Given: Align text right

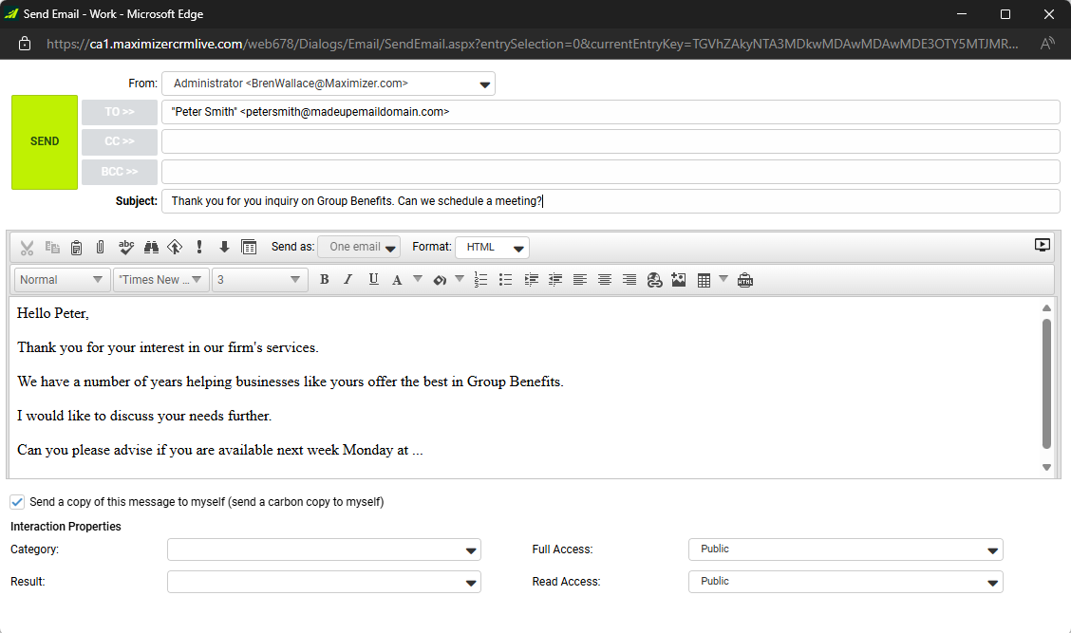Looking at the screenshot, I should point(629,280).
